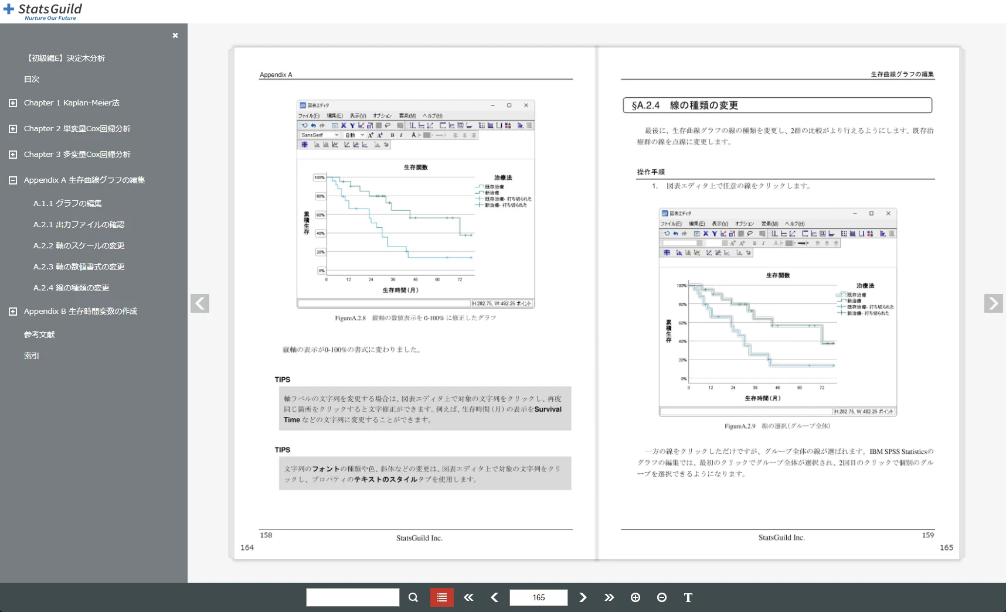The width and height of the screenshot is (1006, 612).
Task: Close the sidebar with the × button
Action: point(175,36)
